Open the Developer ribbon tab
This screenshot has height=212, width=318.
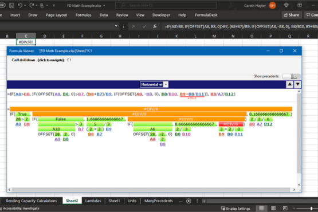tap(161, 15)
